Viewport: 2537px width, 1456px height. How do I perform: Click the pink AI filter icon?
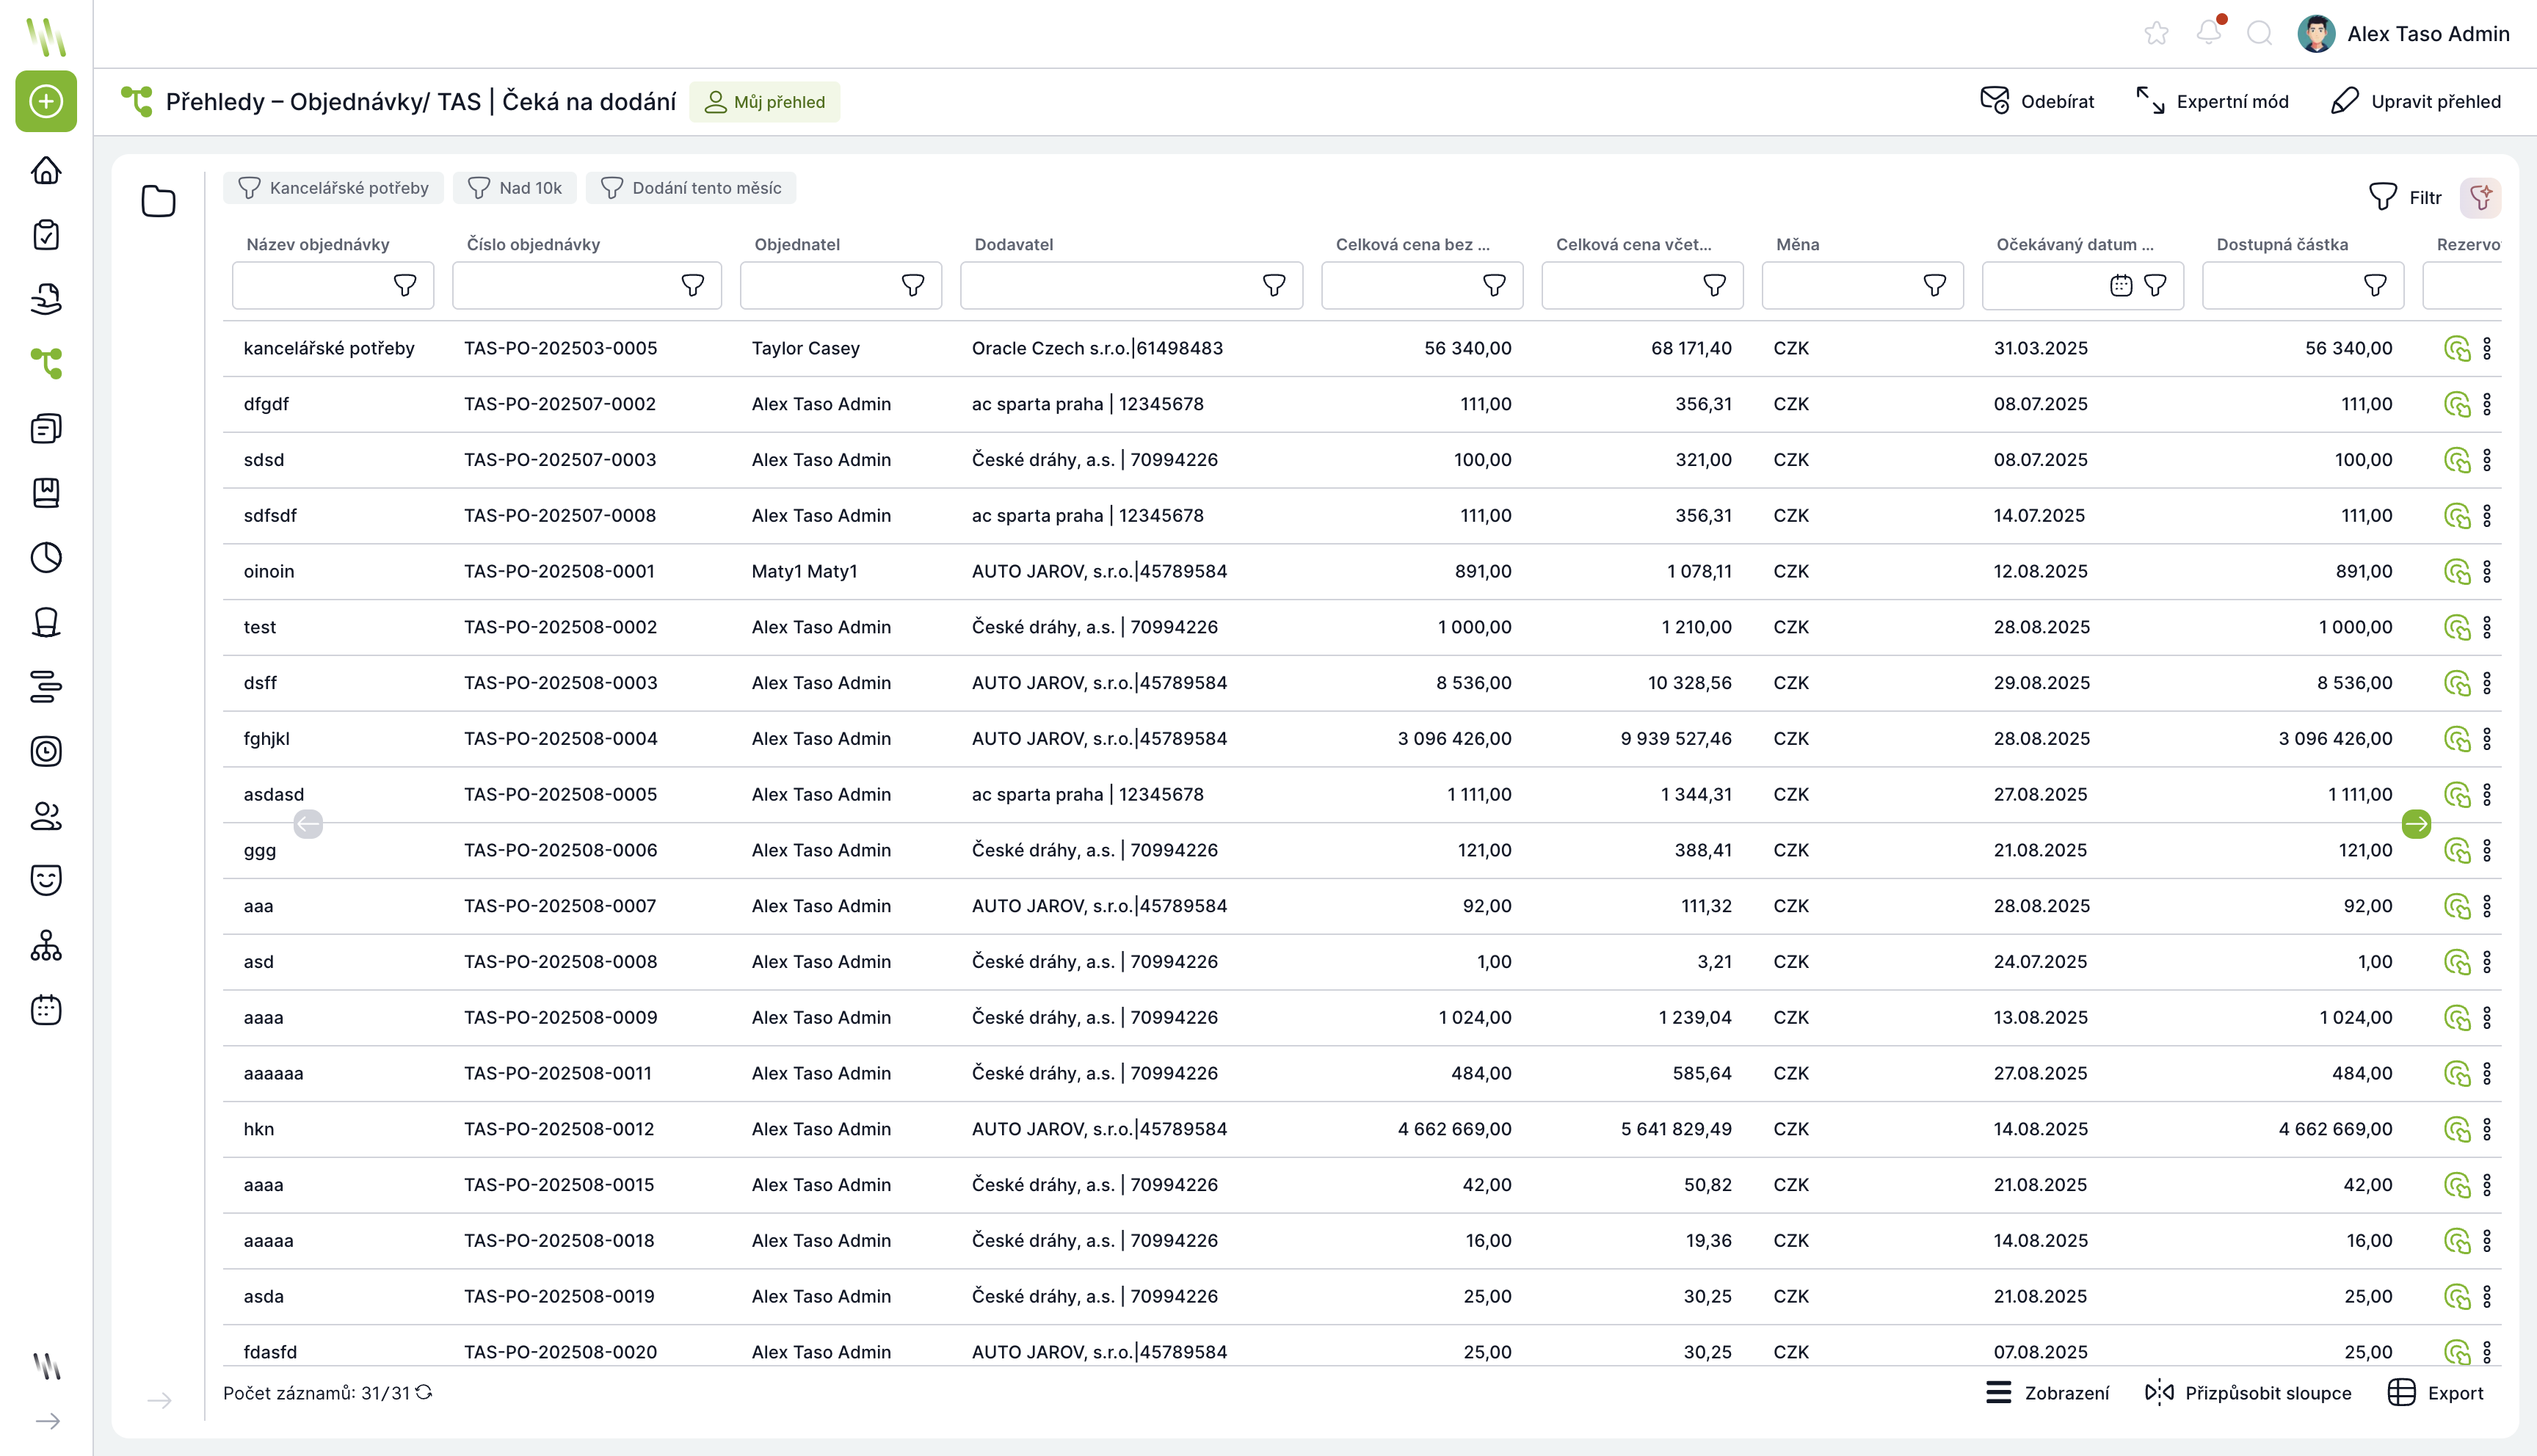2480,197
